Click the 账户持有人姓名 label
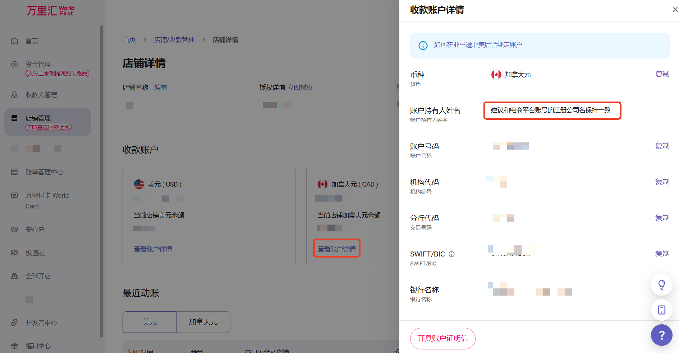The image size is (679, 353). tap(435, 110)
